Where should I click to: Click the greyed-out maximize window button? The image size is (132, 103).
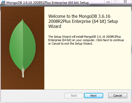coord(115,2)
